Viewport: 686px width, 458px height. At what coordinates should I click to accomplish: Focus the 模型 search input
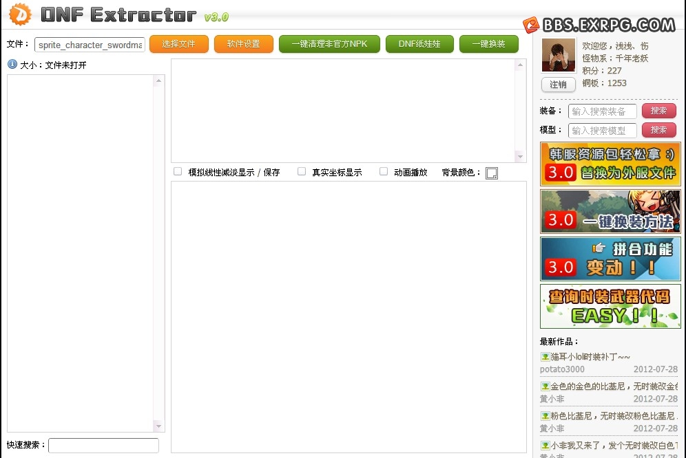(x=603, y=131)
